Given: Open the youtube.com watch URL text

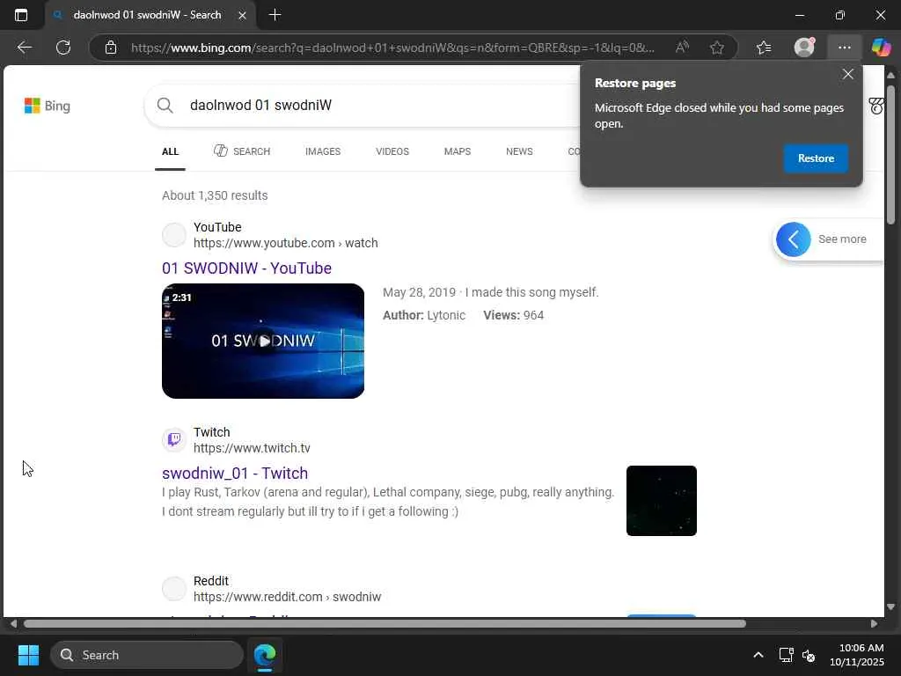Looking at the screenshot, I should pyautogui.click(x=286, y=243).
